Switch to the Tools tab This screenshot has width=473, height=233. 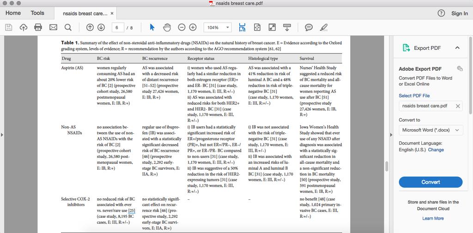(x=37, y=13)
